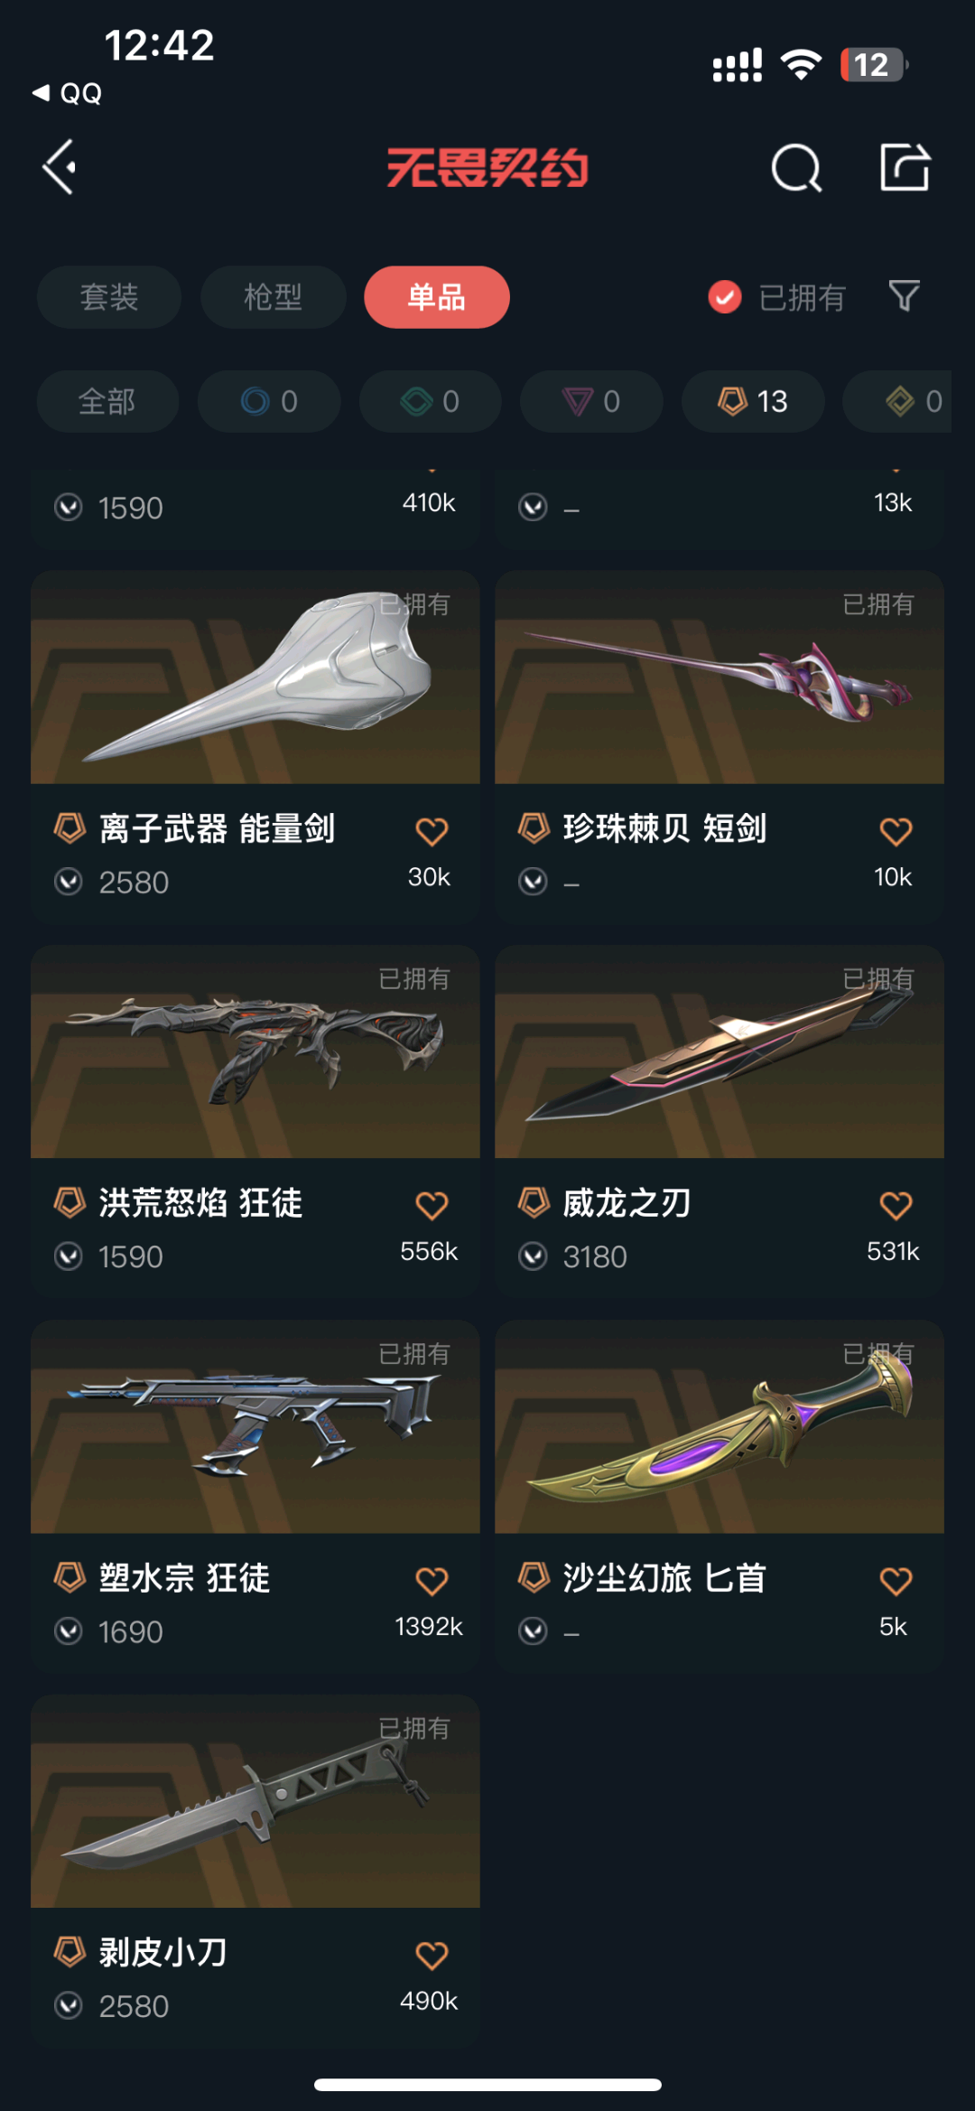The image size is (975, 2111).
Task: Favorite 塑水宗 狂徒 skin heart
Action: [432, 1581]
